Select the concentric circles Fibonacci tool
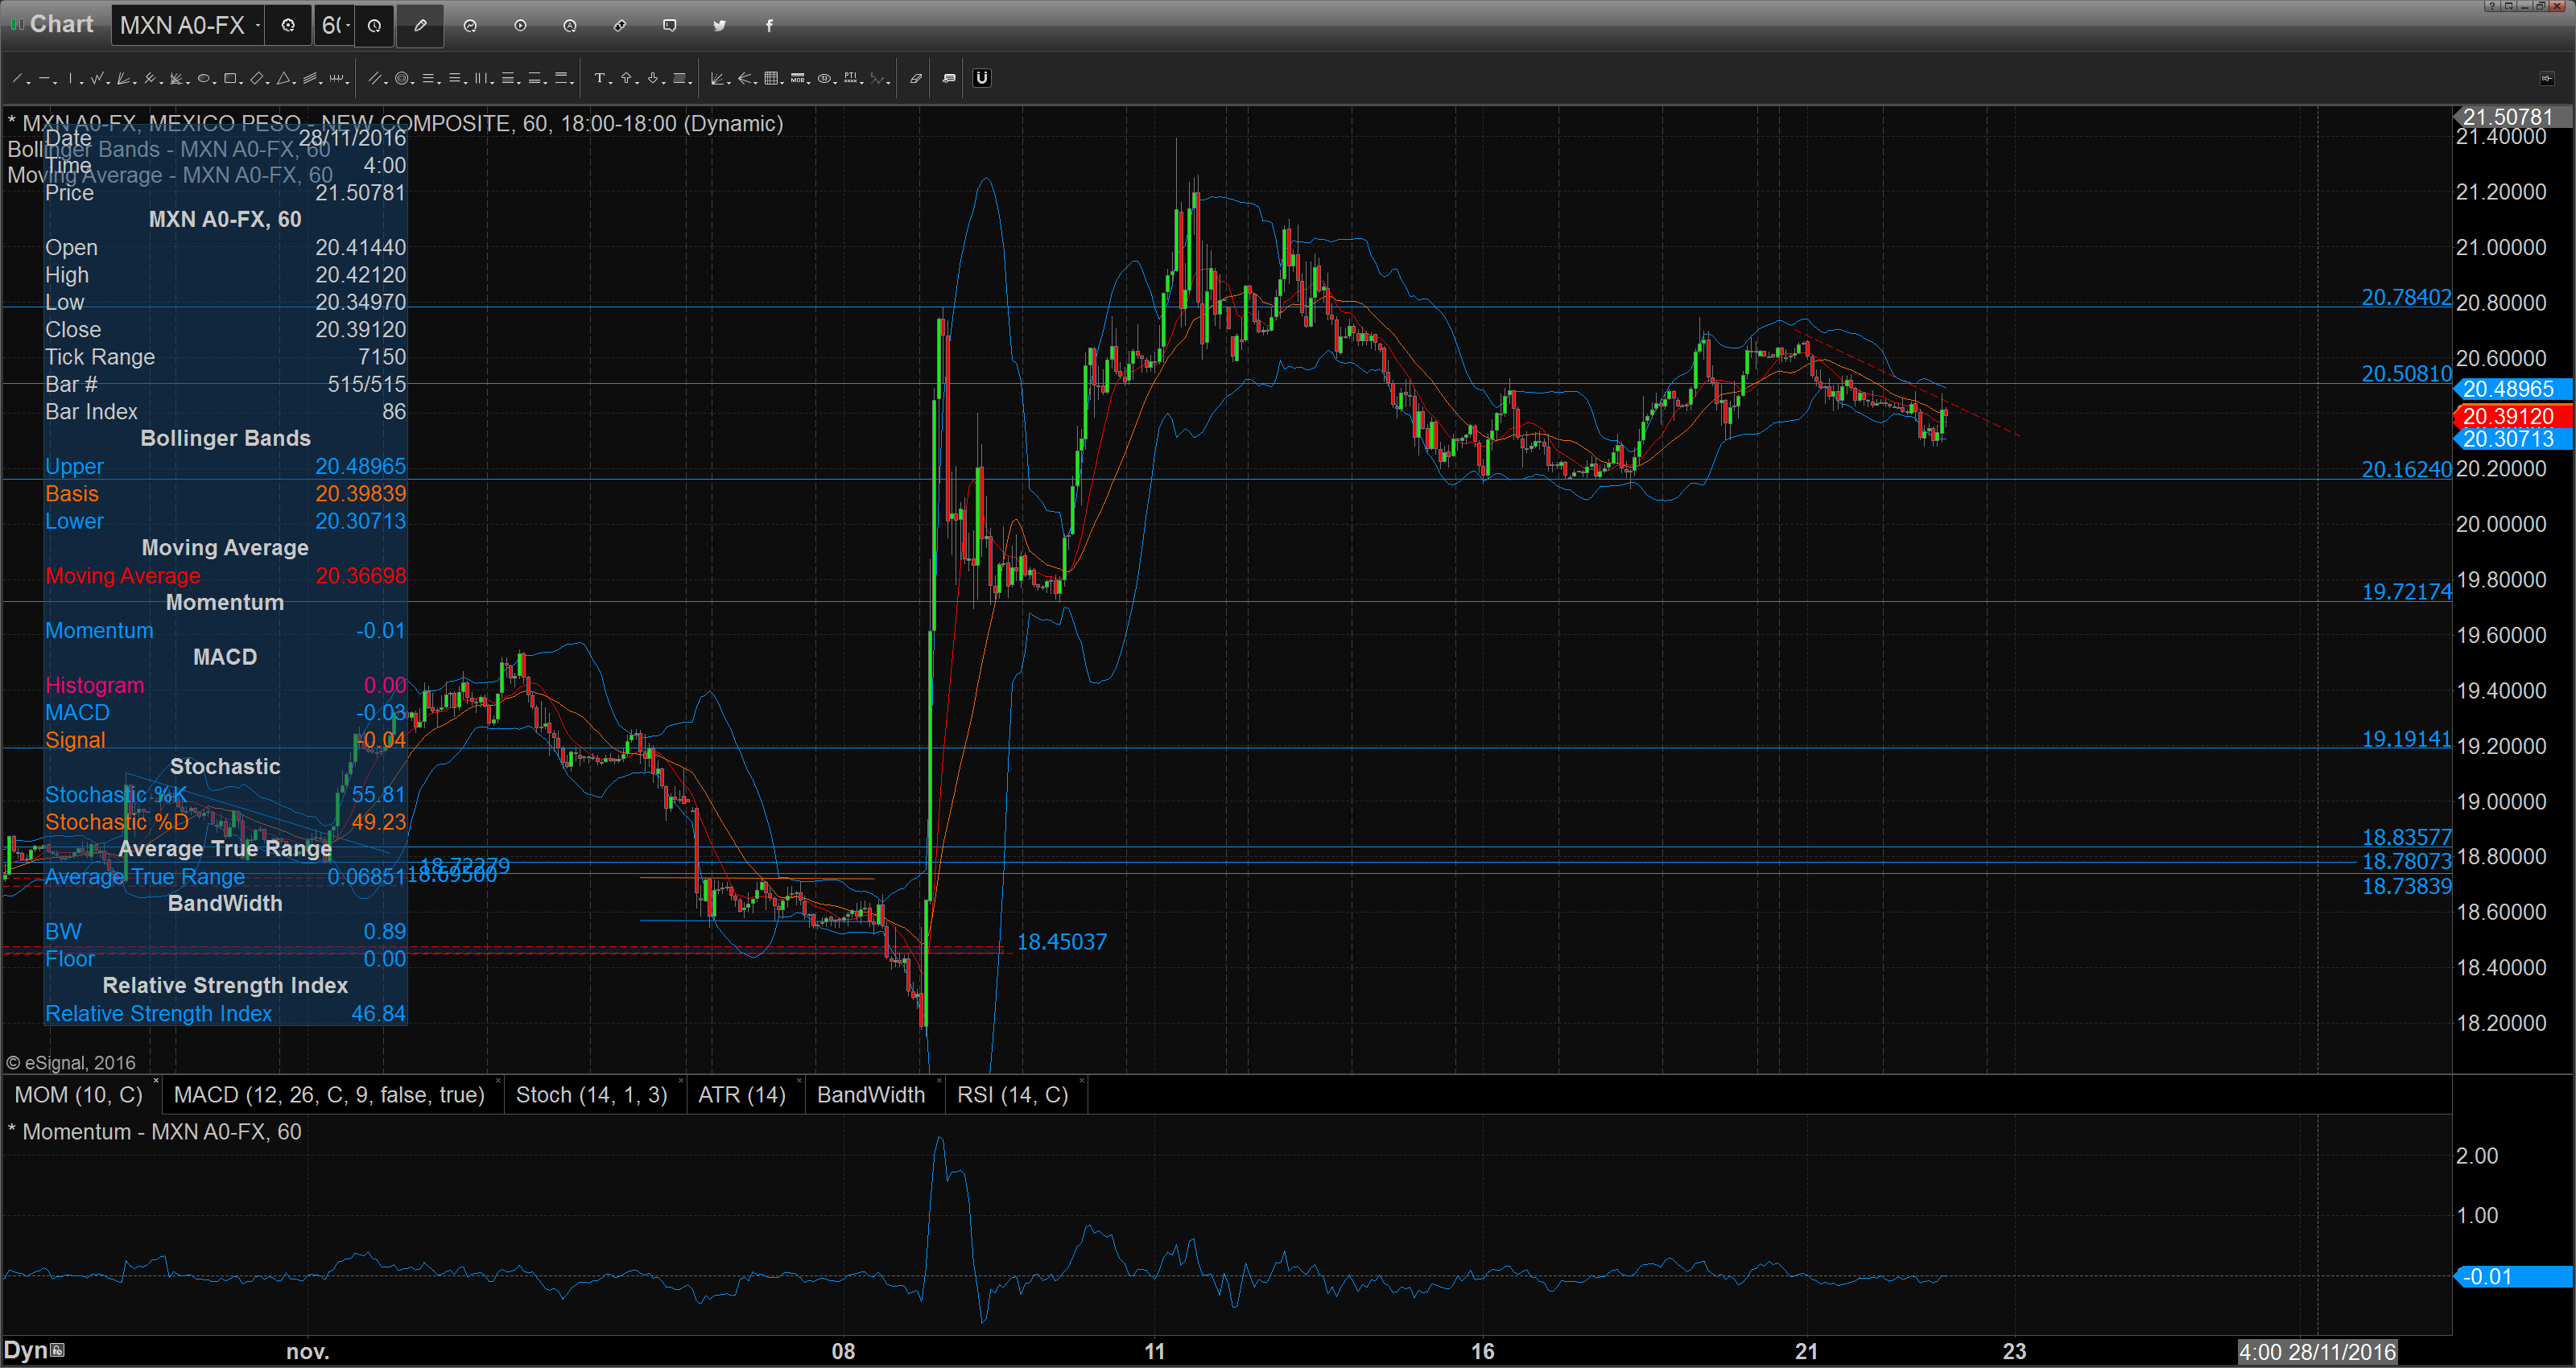The height and width of the screenshot is (1368, 2576). (x=401, y=78)
